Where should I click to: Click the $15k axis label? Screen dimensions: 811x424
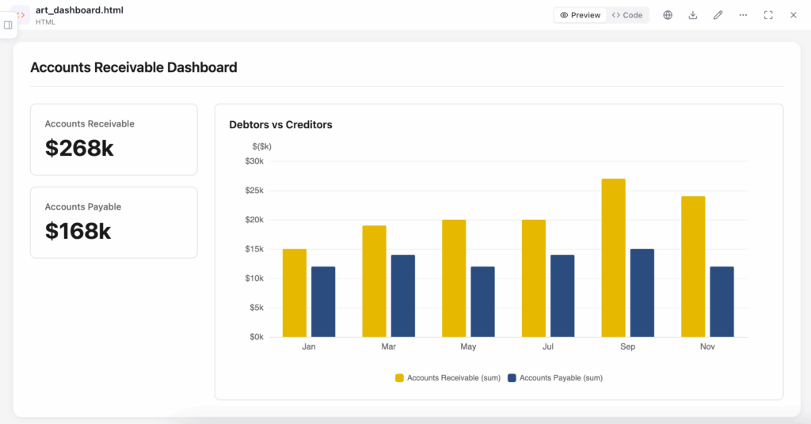click(254, 249)
